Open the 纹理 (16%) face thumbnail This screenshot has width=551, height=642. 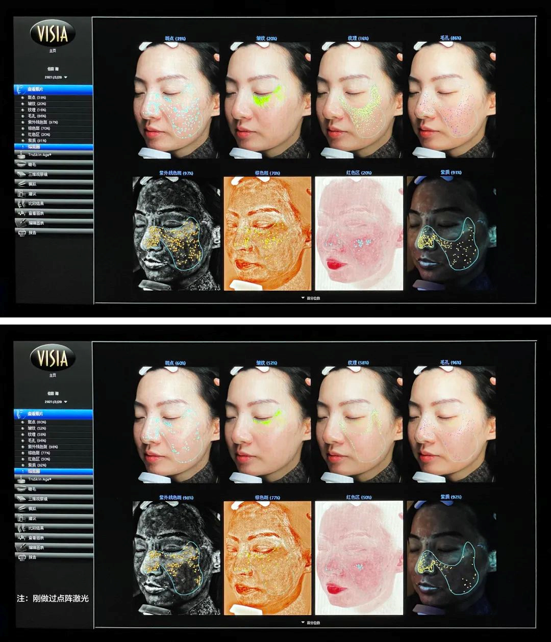(359, 100)
